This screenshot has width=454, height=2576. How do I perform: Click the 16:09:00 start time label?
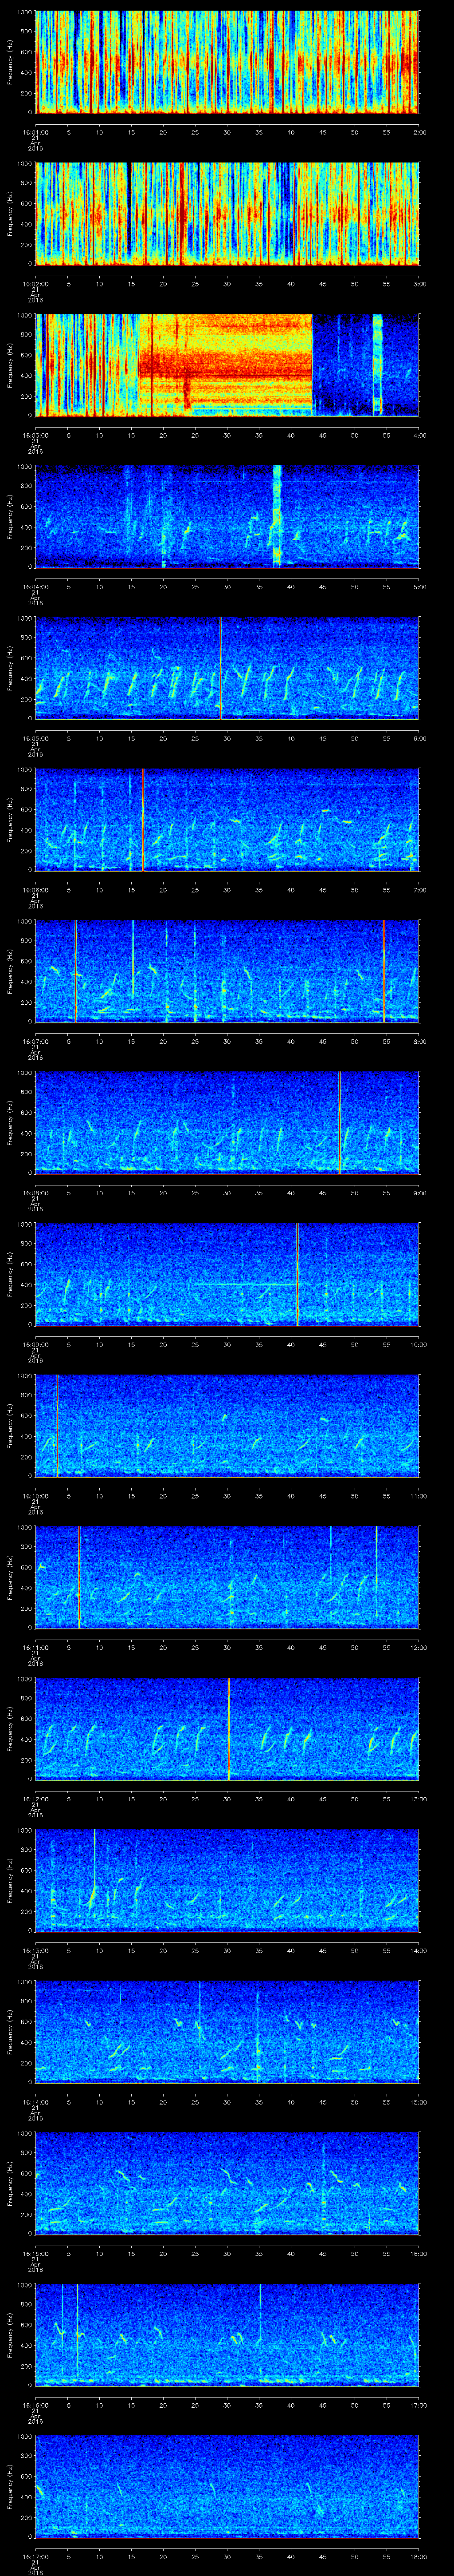coord(35,1344)
